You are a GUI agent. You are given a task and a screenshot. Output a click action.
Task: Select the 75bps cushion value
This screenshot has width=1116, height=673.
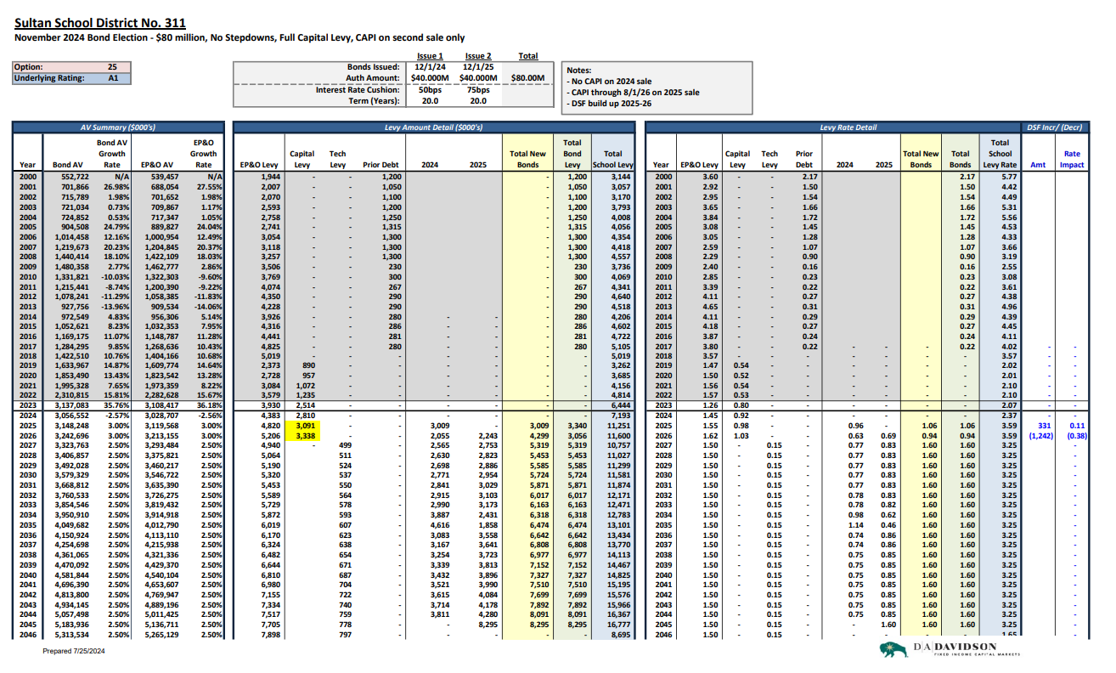point(478,89)
